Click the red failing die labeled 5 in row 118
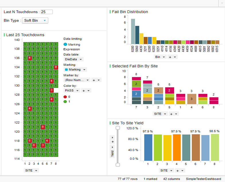Screen dimensions: 225x182 click(30, 141)
